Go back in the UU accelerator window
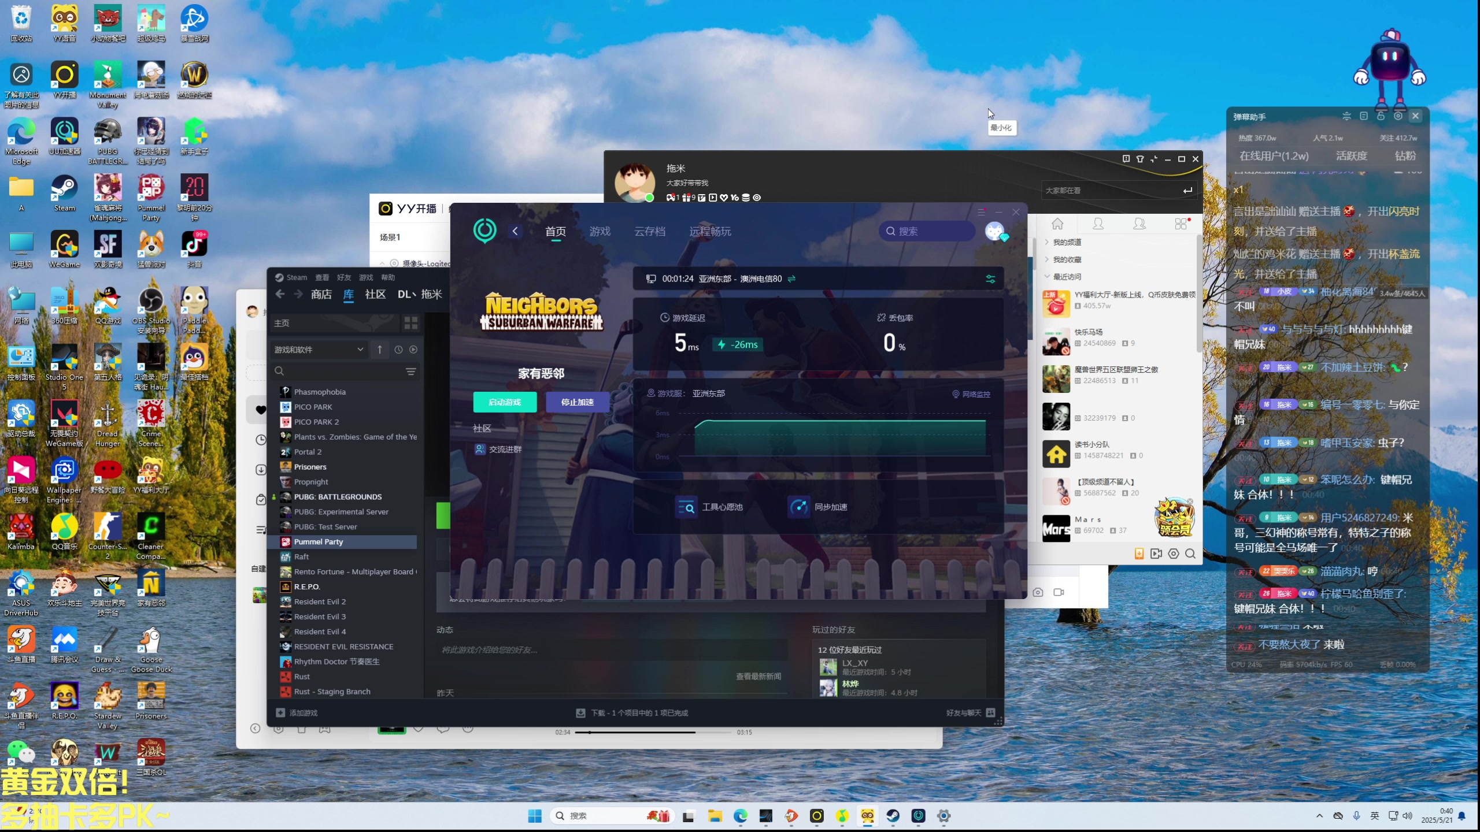Viewport: 1480px width, 832px height. pyautogui.click(x=515, y=231)
